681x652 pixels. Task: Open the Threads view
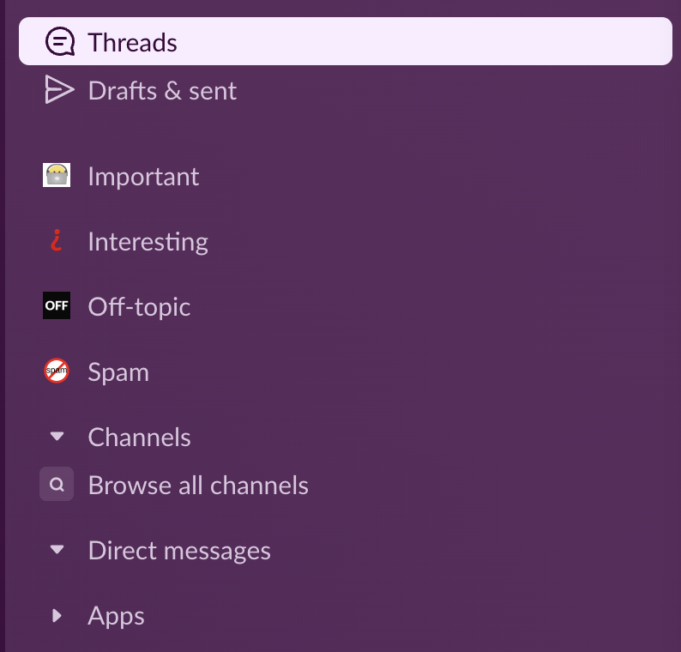point(346,41)
